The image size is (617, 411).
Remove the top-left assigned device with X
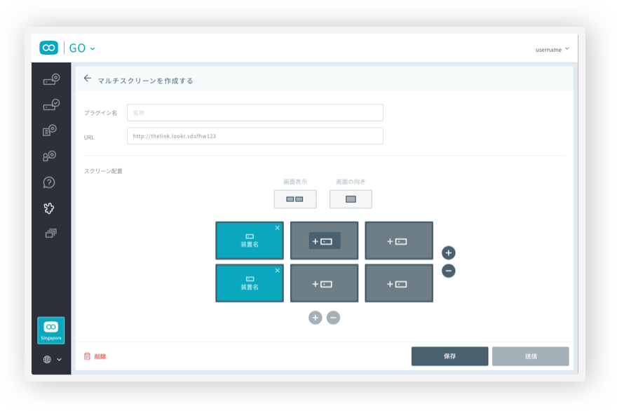coord(277,228)
